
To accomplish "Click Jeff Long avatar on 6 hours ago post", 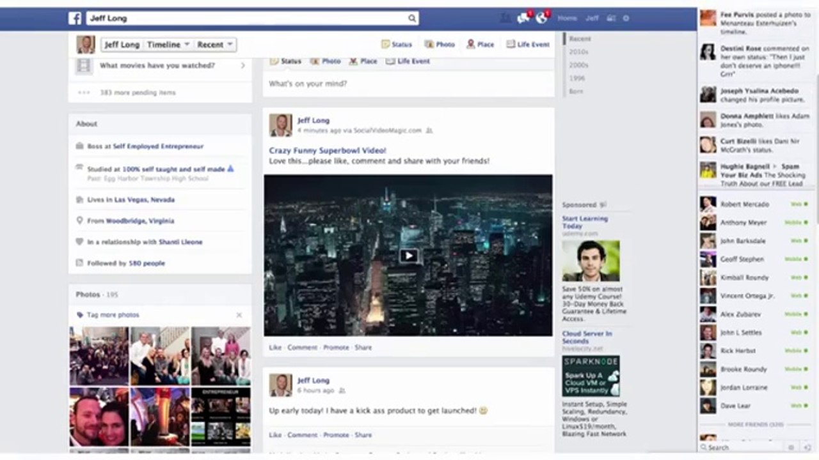I will click(x=280, y=385).
